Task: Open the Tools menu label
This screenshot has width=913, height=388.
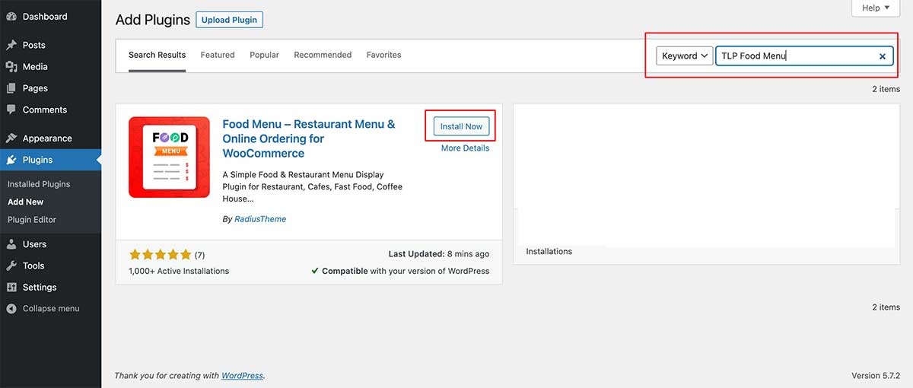Action: tap(33, 266)
